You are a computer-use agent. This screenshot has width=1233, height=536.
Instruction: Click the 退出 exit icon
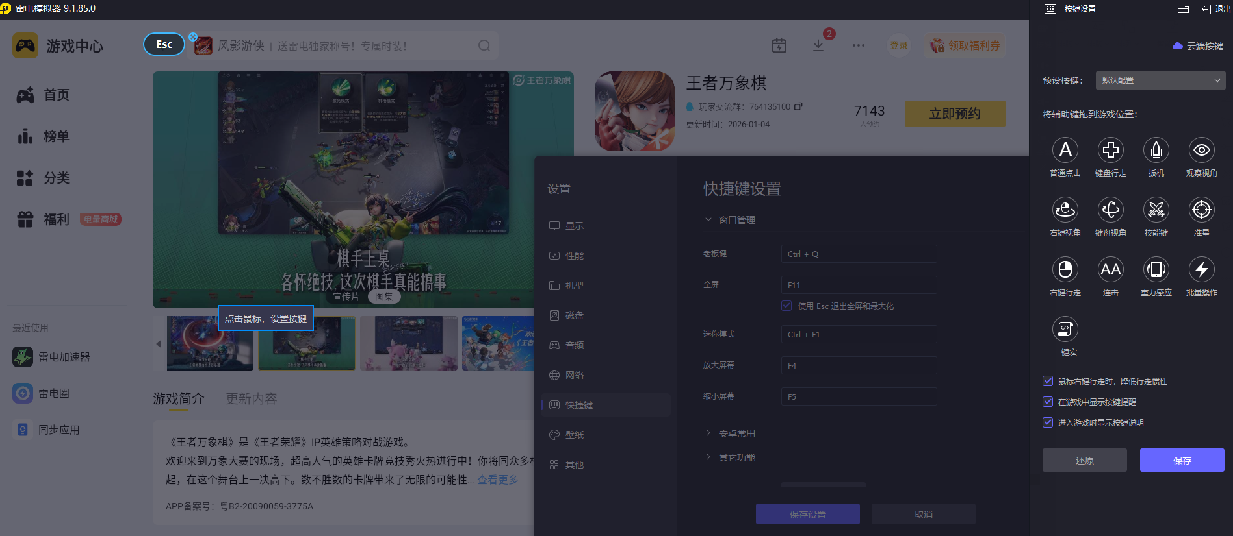[x=1215, y=9]
